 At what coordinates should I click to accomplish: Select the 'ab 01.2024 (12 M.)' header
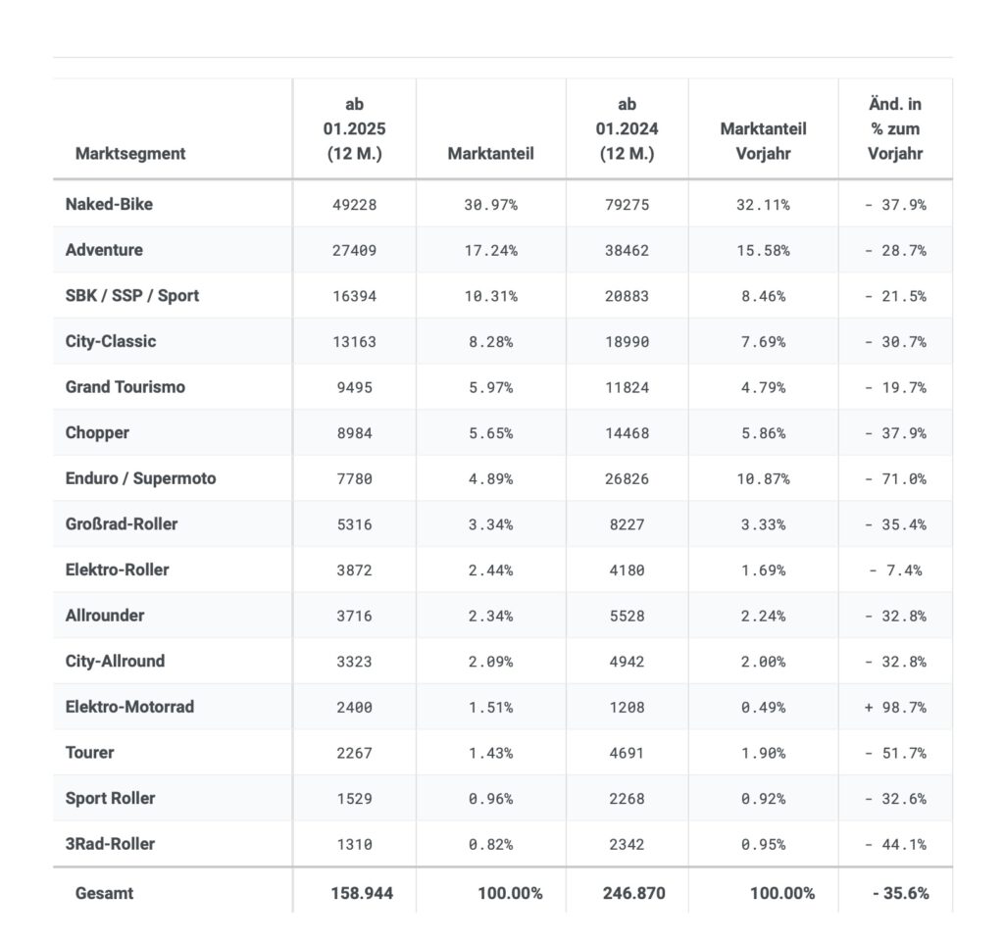pyautogui.click(x=627, y=128)
